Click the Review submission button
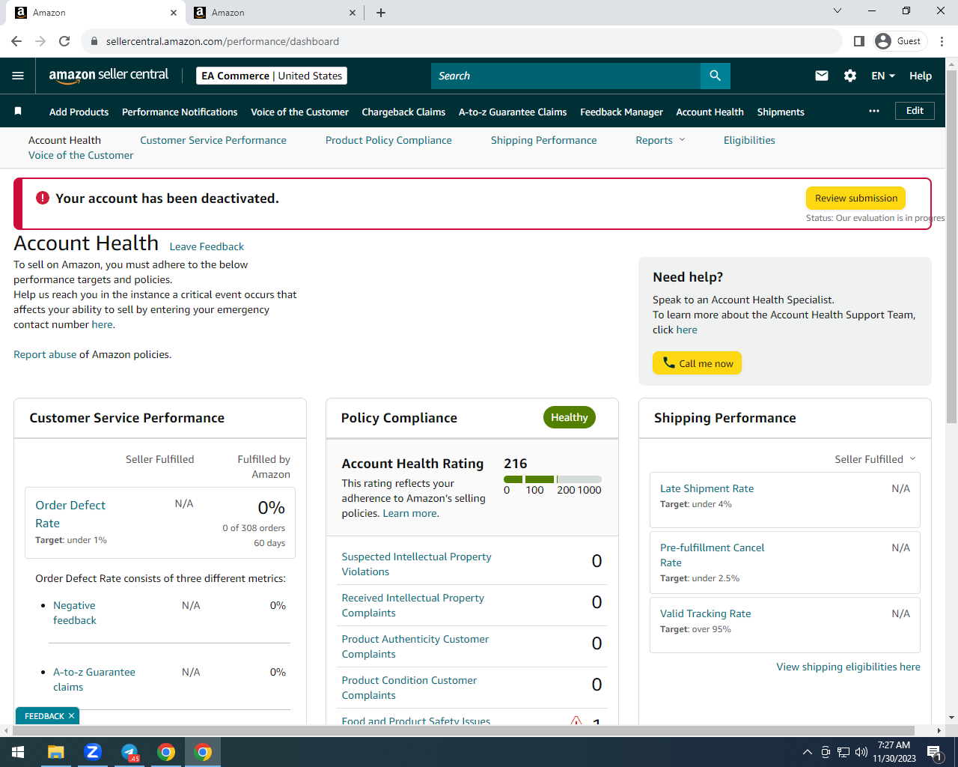This screenshot has width=958, height=767. (855, 198)
